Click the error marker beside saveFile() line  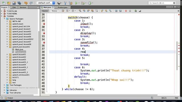point(44,42)
